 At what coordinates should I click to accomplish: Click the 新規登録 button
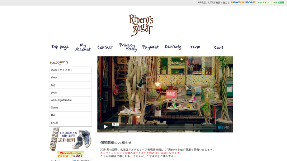coord(279,3)
